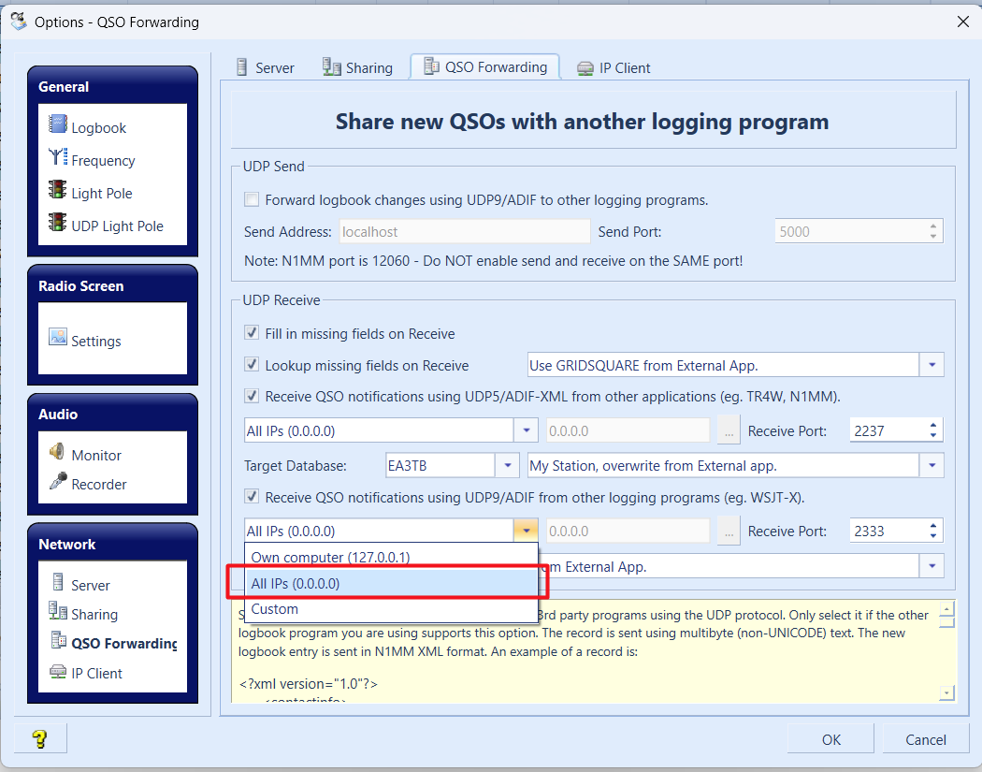
Task: Click the OK button
Action: click(830, 739)
